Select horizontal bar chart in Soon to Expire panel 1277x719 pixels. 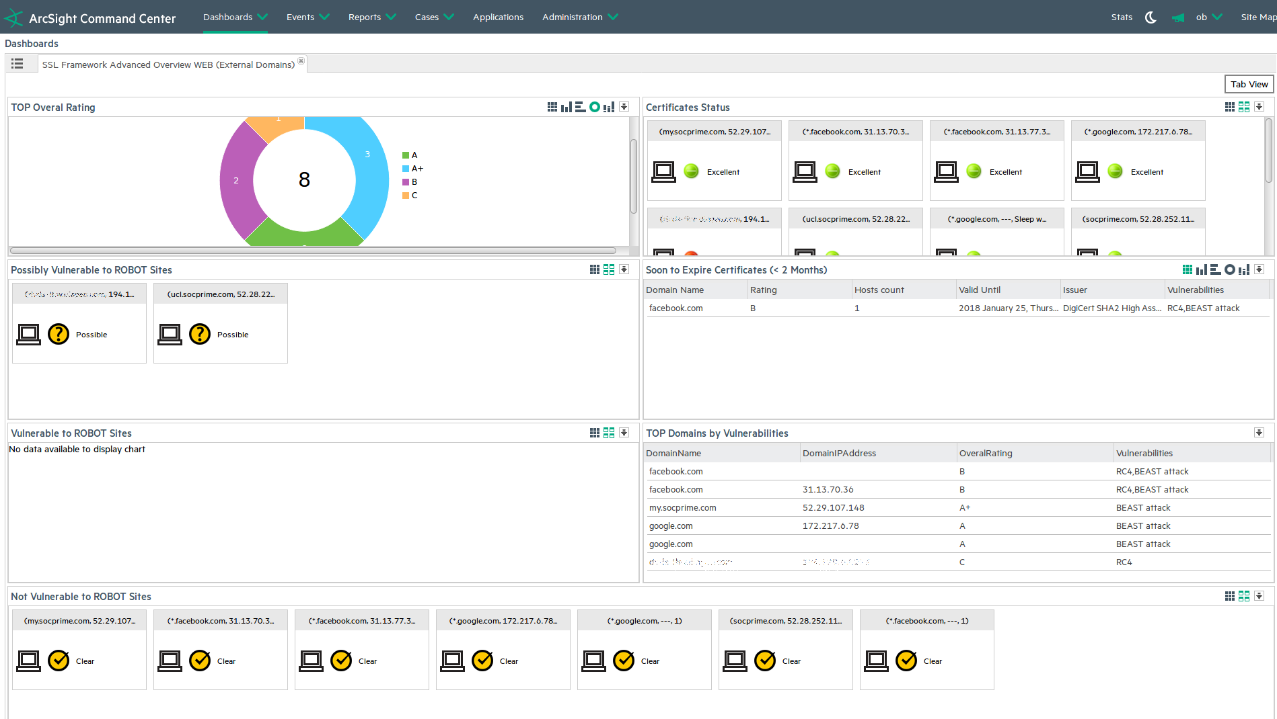pyautogui.click(x=1215, y=269)
